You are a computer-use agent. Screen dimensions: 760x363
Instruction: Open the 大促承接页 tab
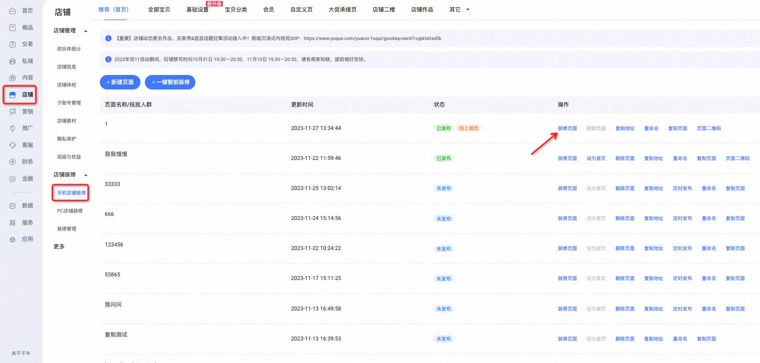point(343,9)
